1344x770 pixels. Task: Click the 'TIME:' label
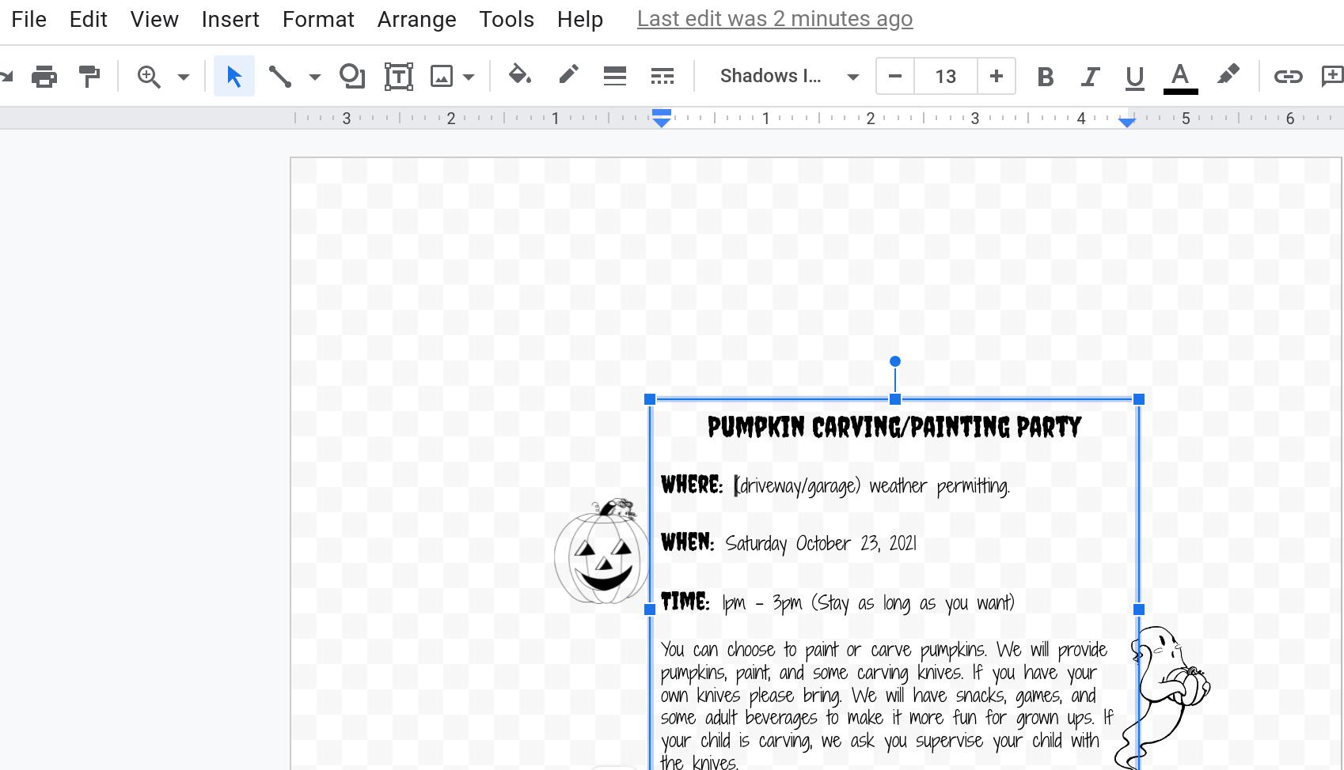(x=685, y=602)
